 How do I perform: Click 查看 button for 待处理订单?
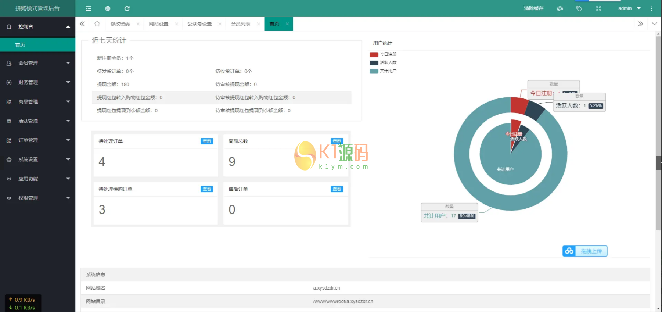tap(207, 141)
